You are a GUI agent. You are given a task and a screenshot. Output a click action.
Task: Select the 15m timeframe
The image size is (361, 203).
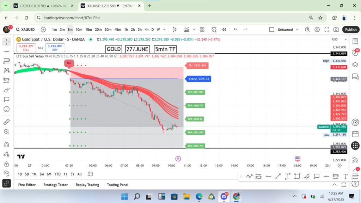88,30
